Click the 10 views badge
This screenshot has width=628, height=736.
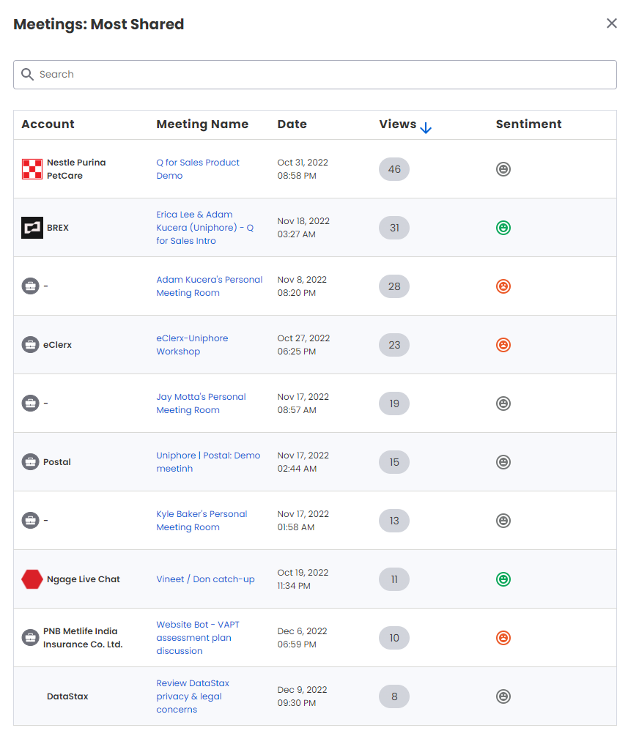tap(394, 638)
